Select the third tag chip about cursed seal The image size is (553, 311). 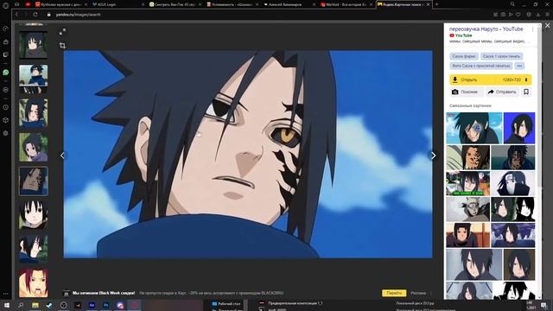[481, 66]
